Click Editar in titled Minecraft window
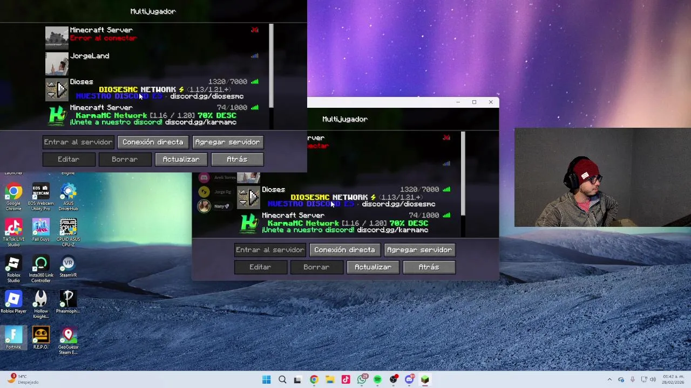The height and width of the screenshot is (388, 691). pos(260,267)
